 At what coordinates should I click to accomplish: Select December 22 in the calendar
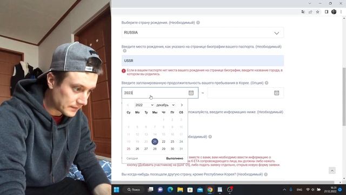click(x=163, y=141)
